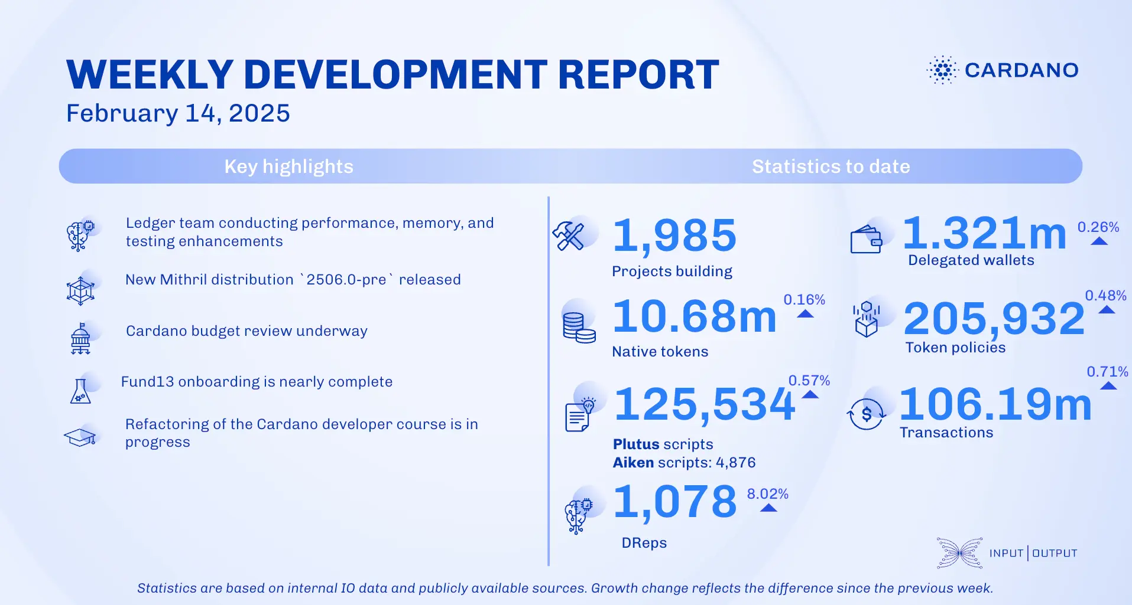Click the Aiken scripts 4,876 text

(683, 463)
